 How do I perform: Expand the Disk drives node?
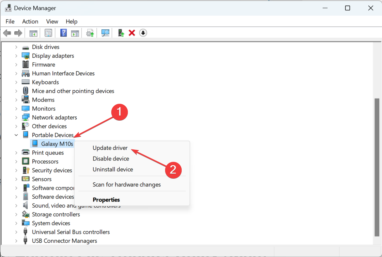pyautogui.click(x=16, y=47)
